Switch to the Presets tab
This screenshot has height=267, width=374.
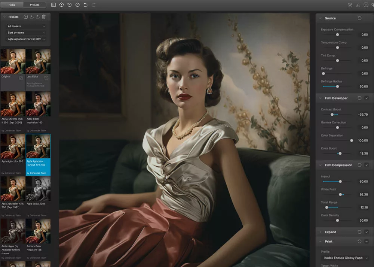(34, 5)
